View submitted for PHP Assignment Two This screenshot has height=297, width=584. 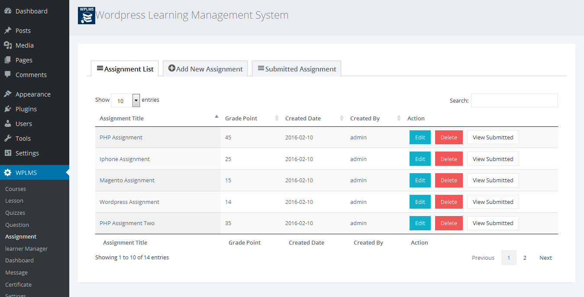pos(493,223)
